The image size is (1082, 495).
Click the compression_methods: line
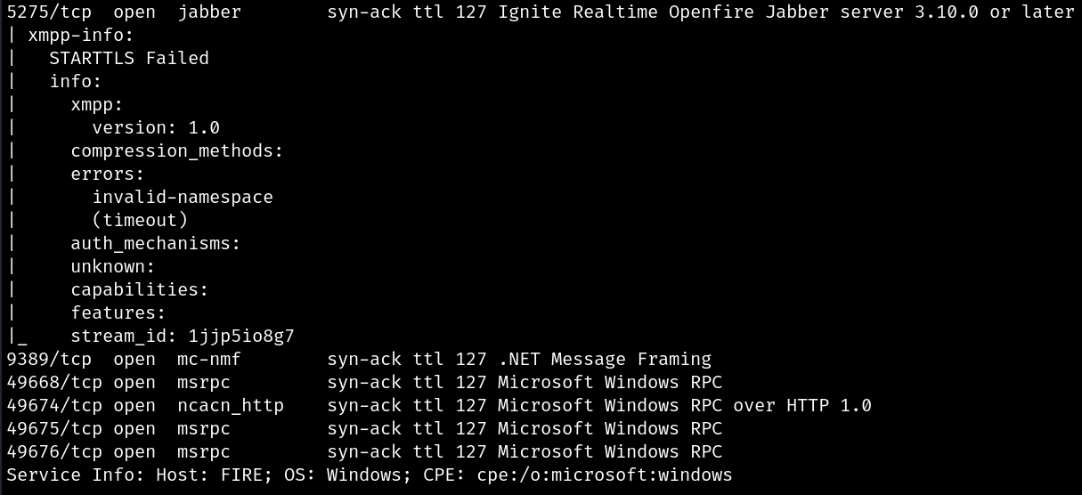pos(177,150)
